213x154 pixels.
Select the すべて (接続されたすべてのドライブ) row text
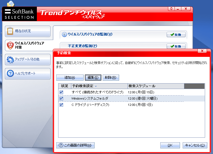(97, 92)
